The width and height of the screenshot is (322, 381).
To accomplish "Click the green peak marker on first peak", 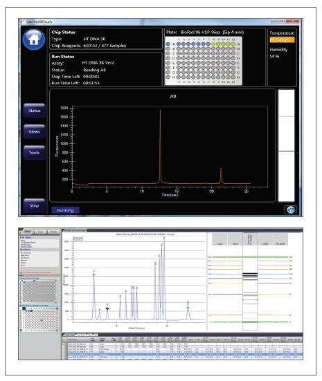I will [94, 275].
